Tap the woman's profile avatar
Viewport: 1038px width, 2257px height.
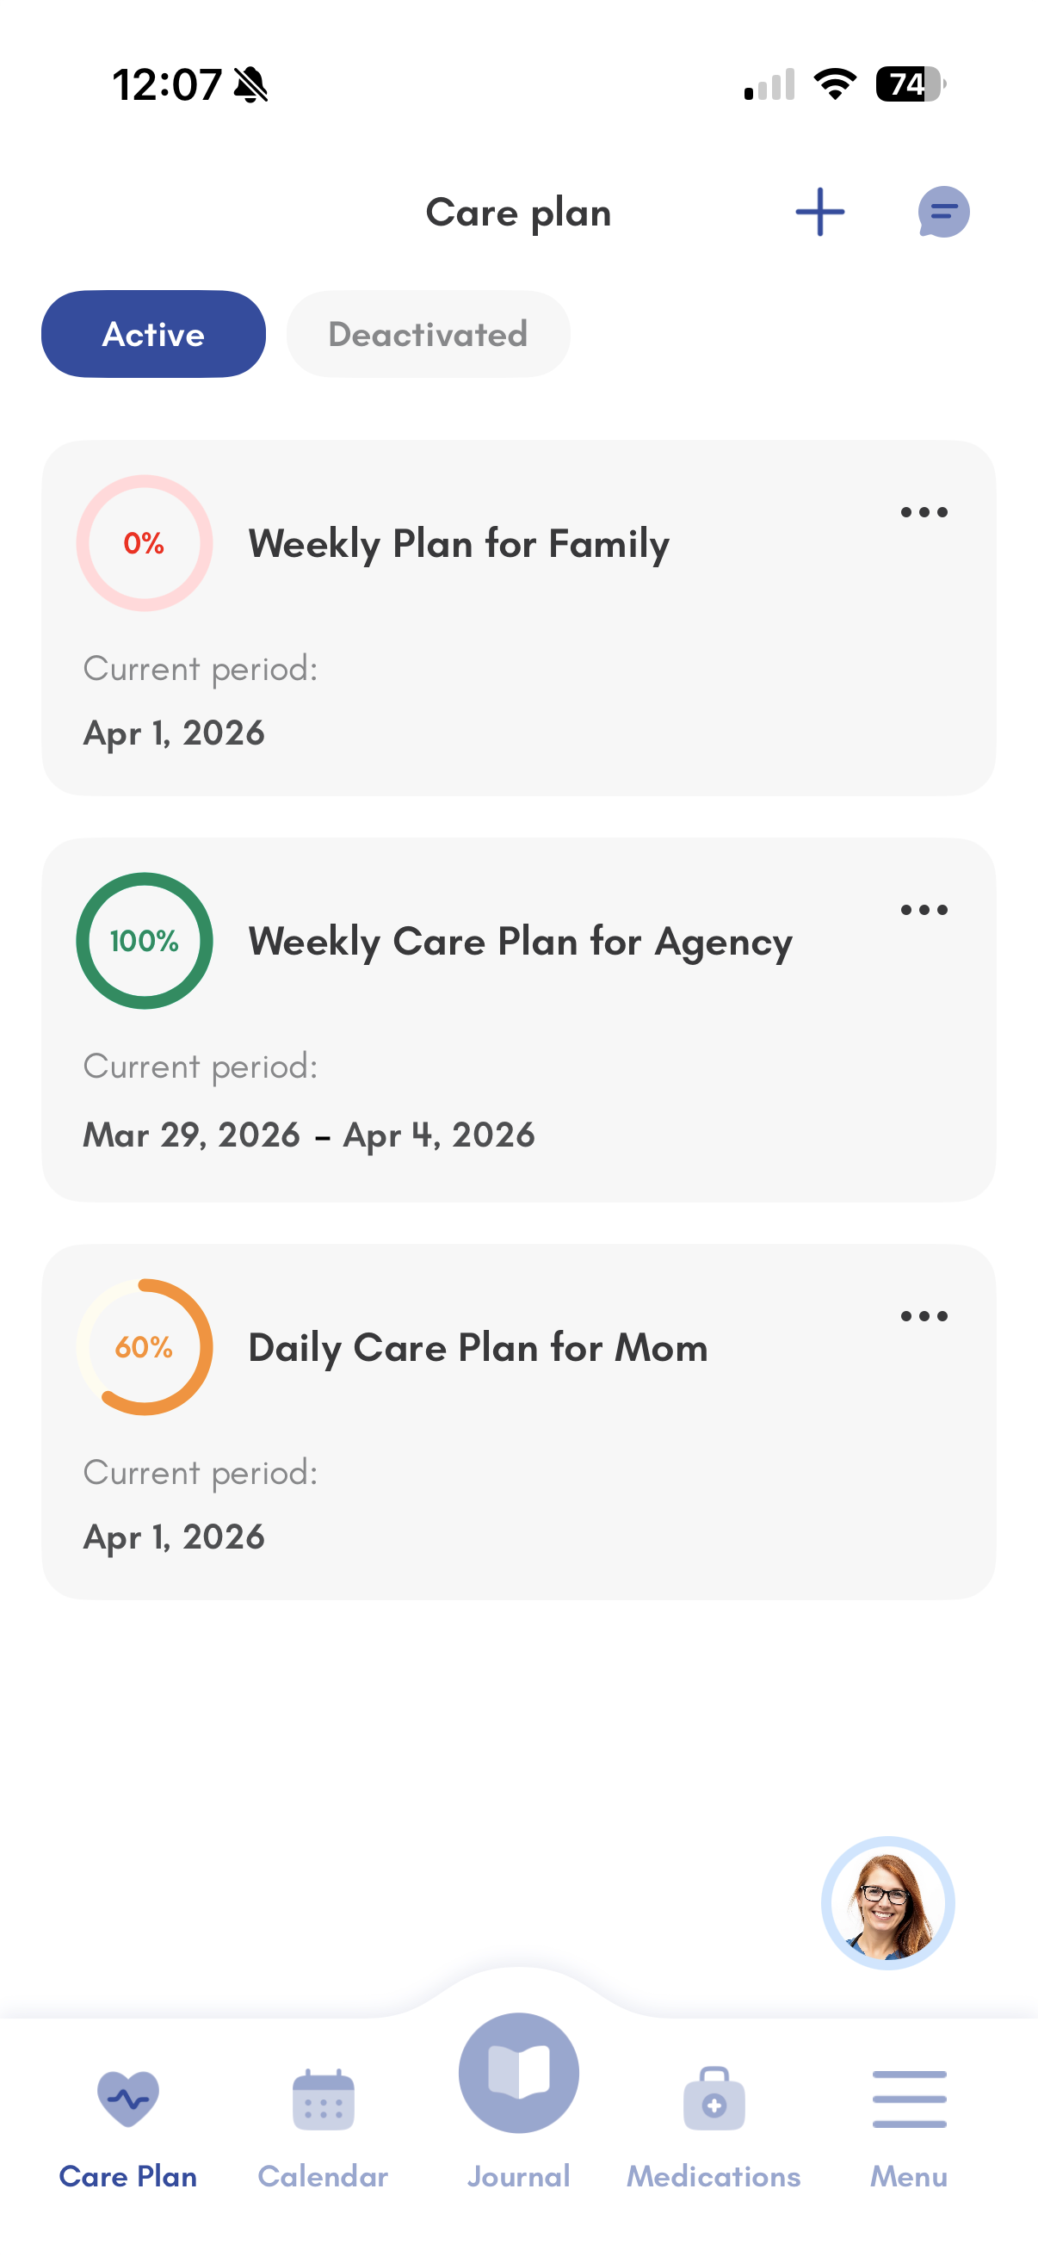point(887,1903)
